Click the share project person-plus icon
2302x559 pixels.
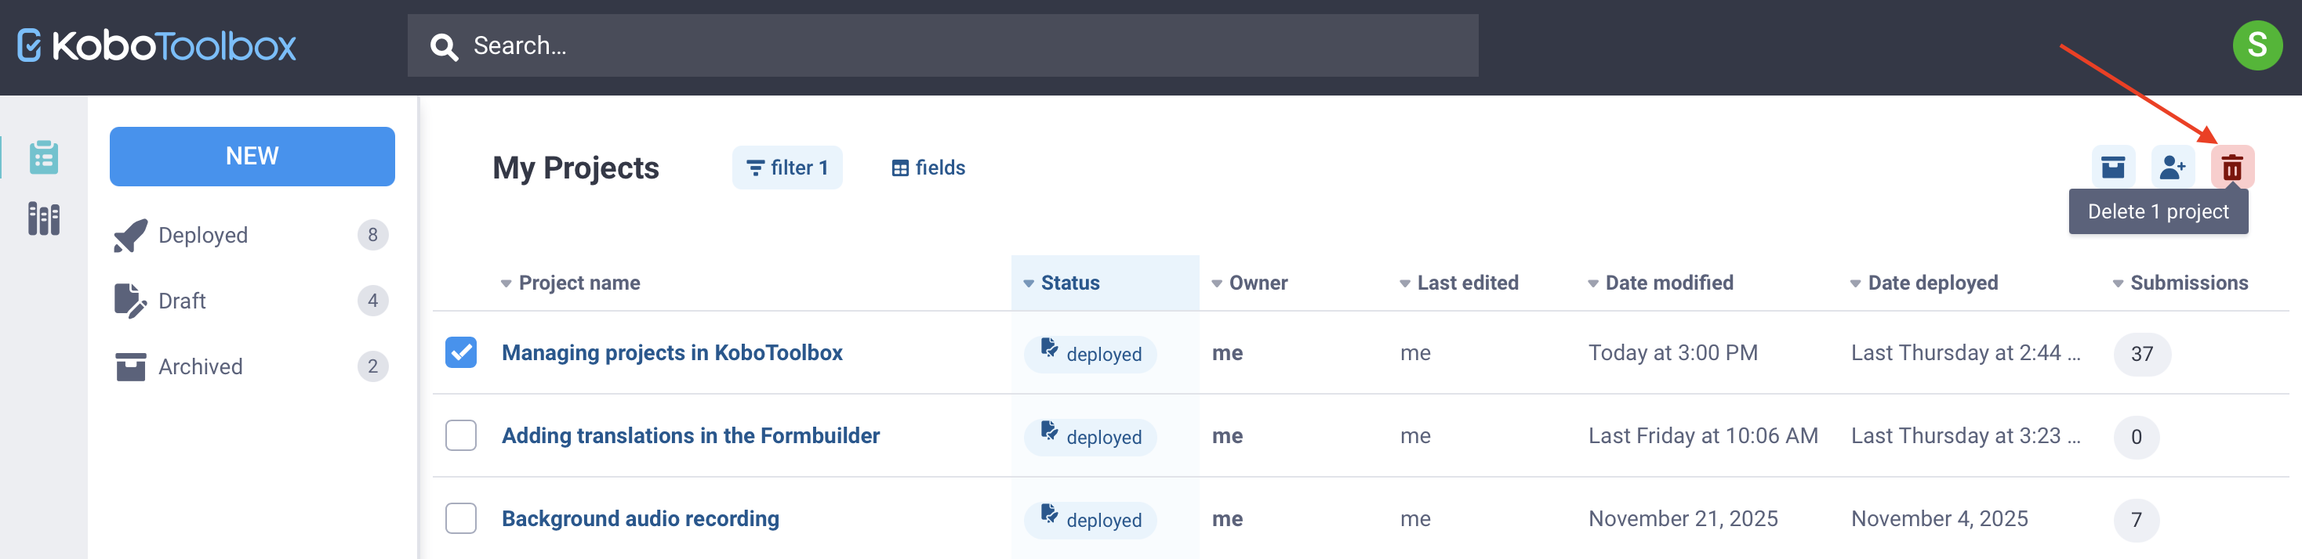click(2172, 167)
